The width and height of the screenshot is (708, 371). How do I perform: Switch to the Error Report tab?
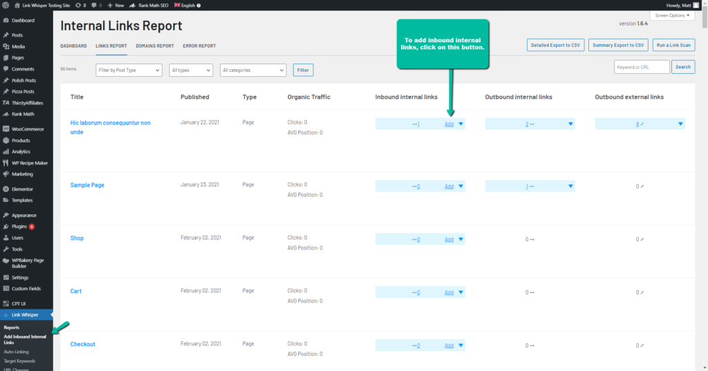[x=199, y=46]
